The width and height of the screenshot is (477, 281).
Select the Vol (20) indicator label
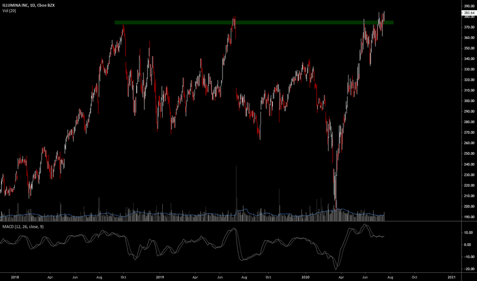point(9,11)
